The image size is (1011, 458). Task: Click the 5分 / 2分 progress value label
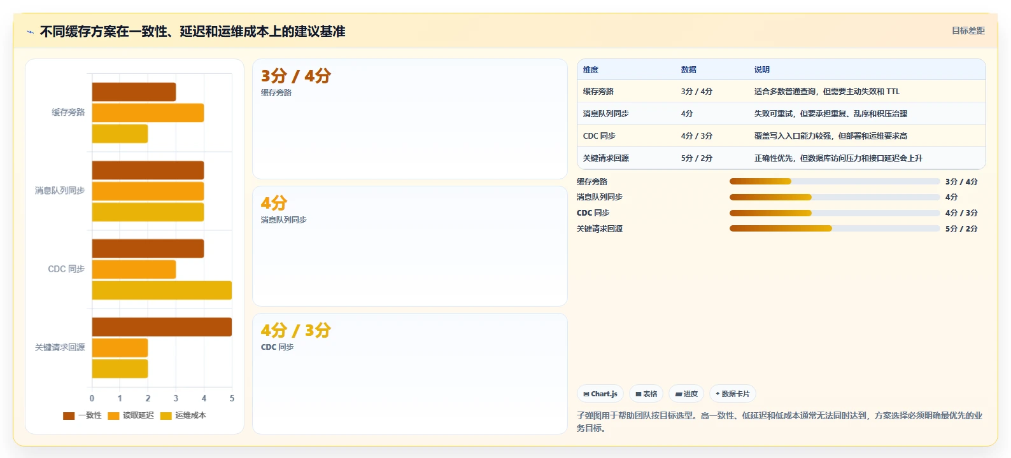coord(961,229)
